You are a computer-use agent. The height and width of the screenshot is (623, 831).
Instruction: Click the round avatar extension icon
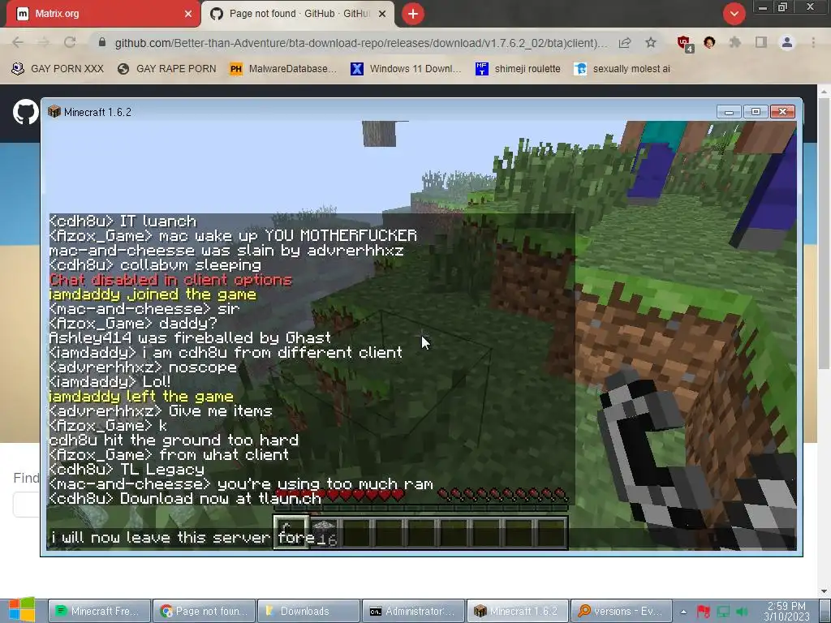click(x=709, y=42)
